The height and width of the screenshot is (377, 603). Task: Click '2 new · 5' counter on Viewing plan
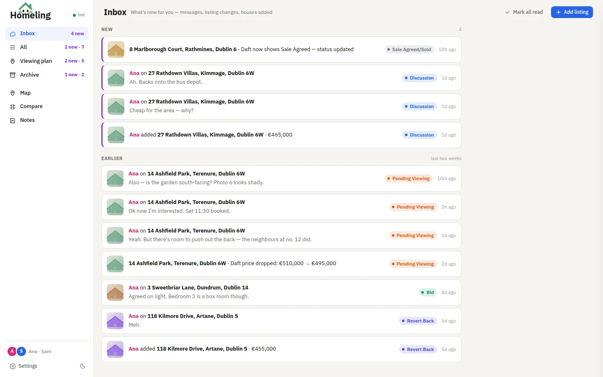coord(75,61)
